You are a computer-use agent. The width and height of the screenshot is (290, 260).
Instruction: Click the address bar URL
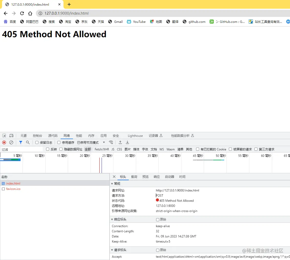tap(66, 13)
